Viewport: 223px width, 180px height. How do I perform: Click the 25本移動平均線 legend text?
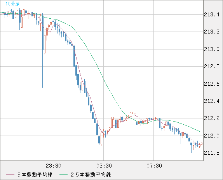pos(91,175)
